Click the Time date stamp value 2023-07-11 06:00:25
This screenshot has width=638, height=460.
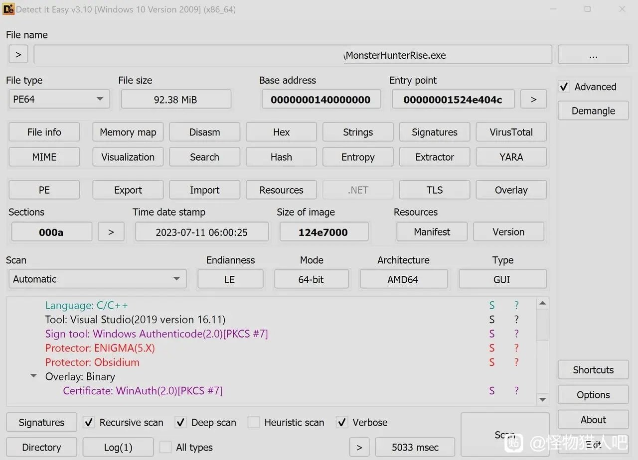click(202, 232)
